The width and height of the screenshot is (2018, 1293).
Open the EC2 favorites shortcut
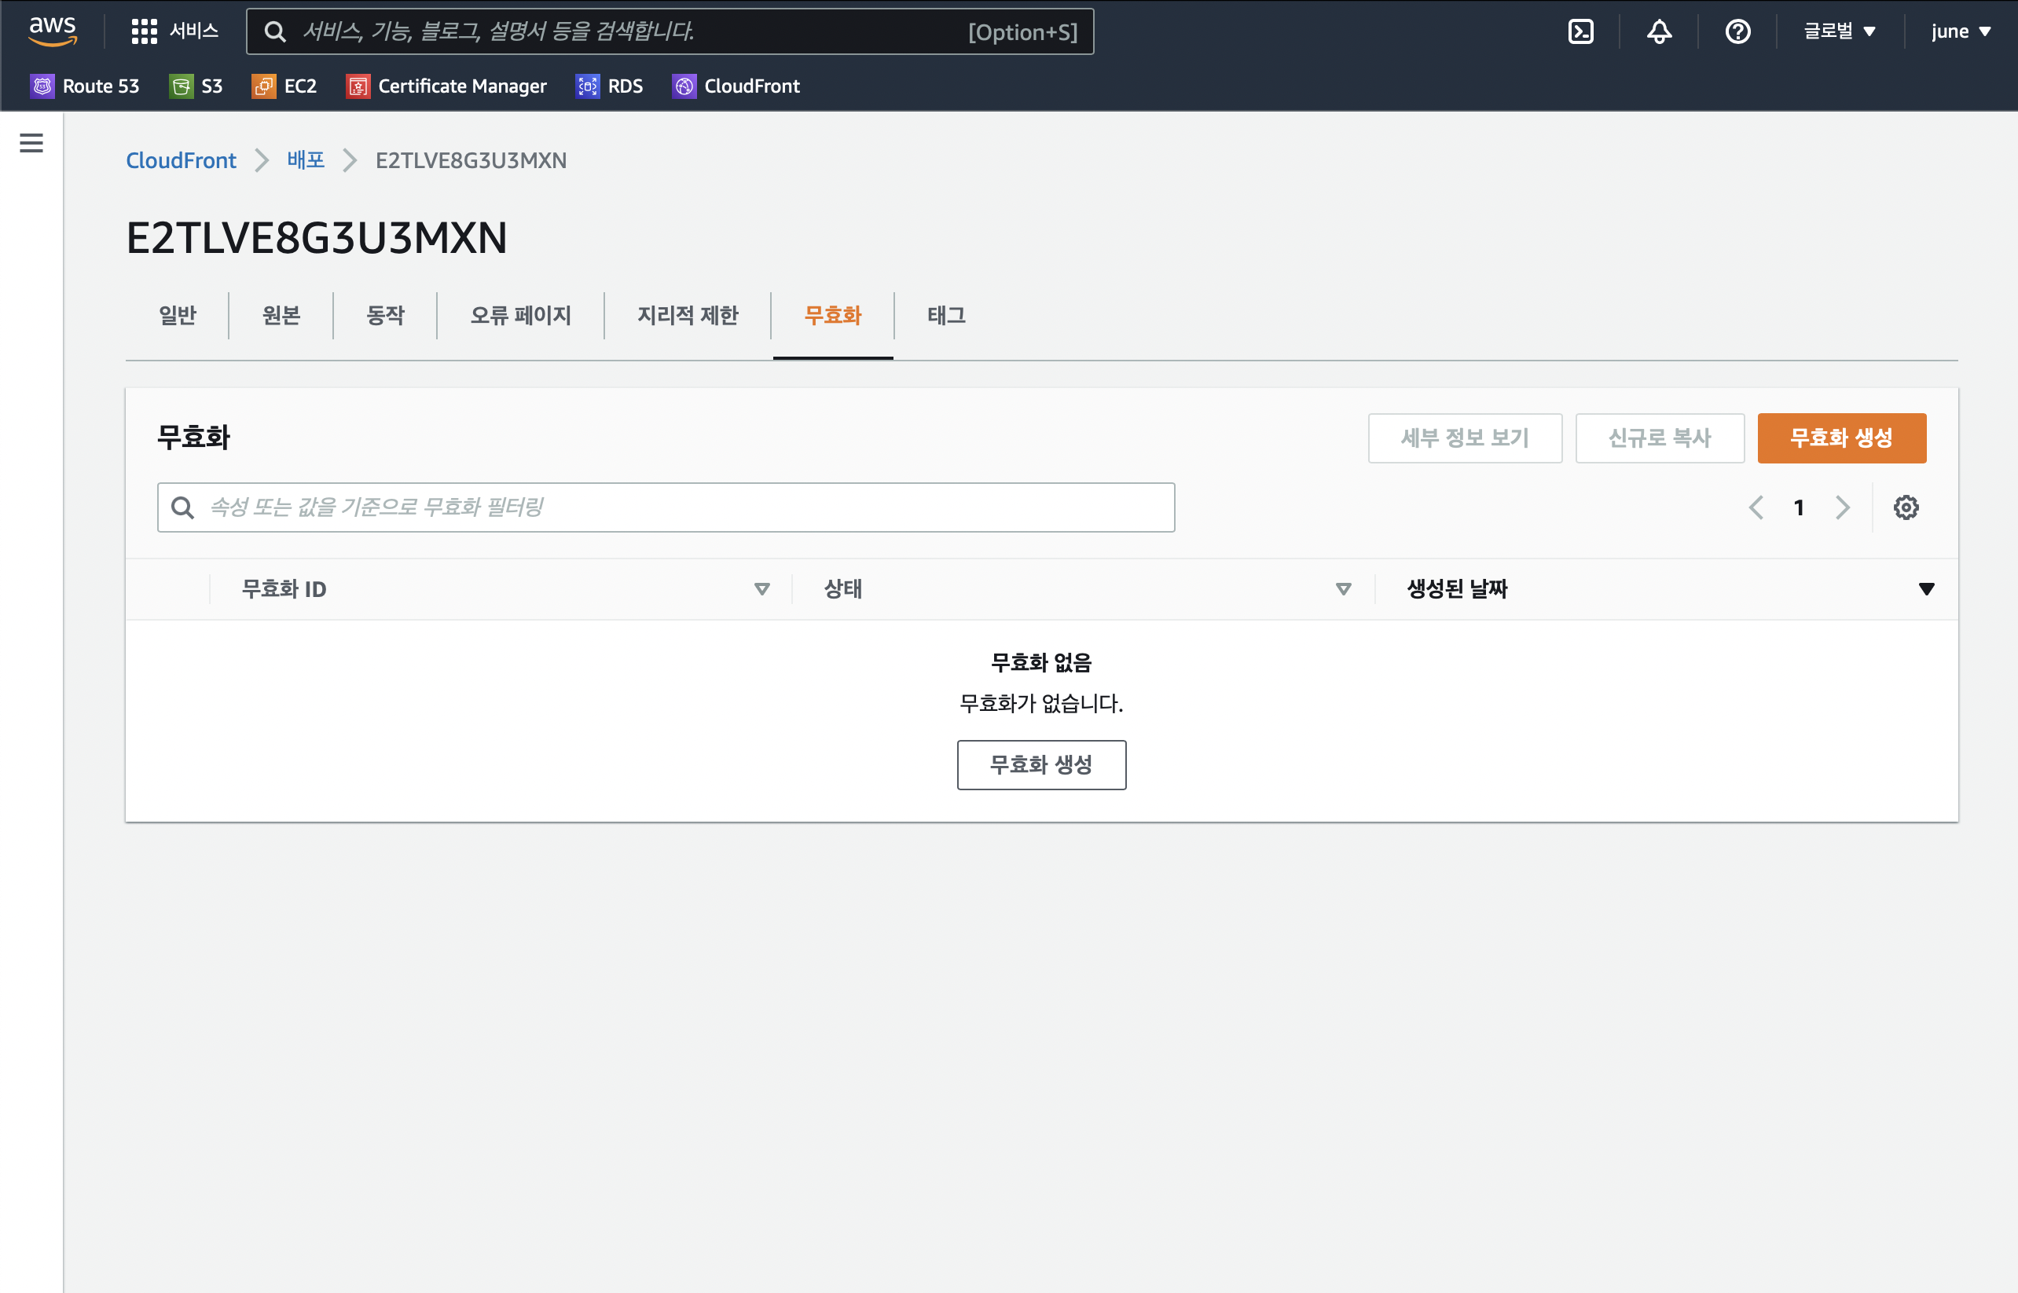click(x=284, y=86)
